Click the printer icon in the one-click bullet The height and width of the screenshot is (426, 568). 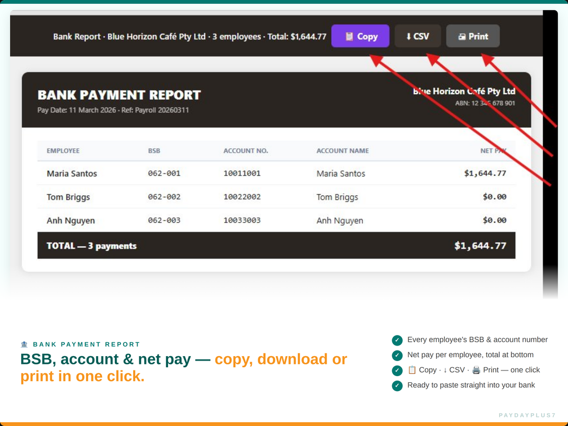point(475,370)
